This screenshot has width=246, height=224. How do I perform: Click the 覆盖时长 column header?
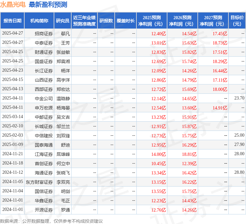pos(126,21)
